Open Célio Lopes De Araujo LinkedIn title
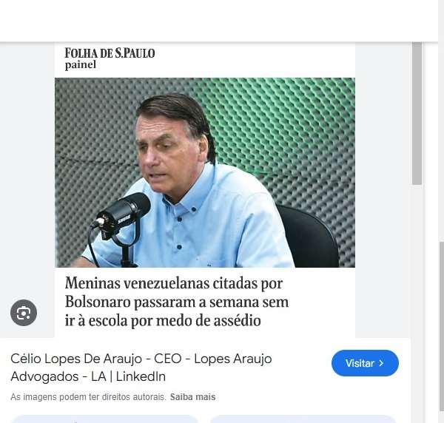Image resolution: width=444 pixels, height=423 pixels. click(141, 368)
